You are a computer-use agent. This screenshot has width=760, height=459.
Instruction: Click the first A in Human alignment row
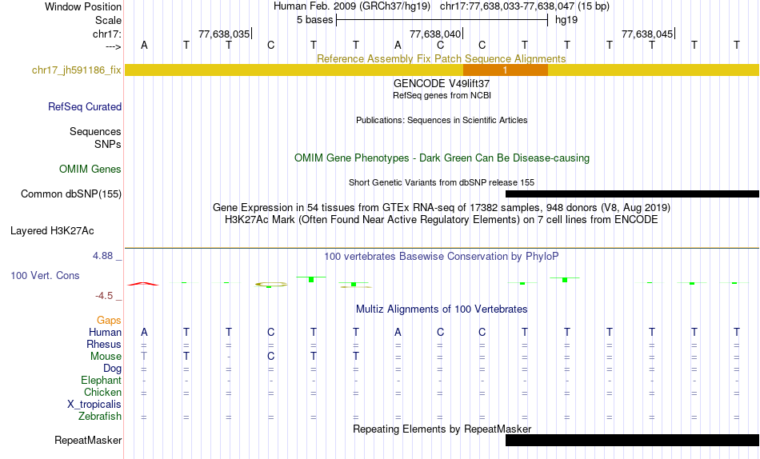point(144,332)
